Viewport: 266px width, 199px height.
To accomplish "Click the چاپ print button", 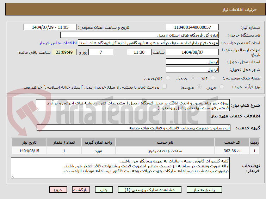I will [104, 190].
